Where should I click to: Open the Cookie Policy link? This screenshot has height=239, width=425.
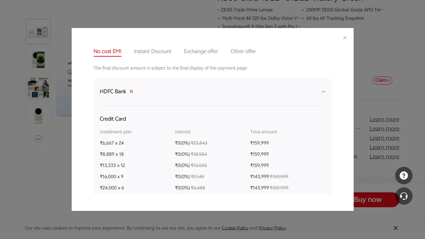[235, 228]
